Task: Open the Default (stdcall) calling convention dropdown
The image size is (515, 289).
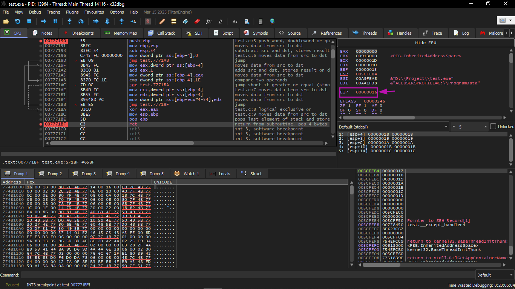Action: pos(392,127)
